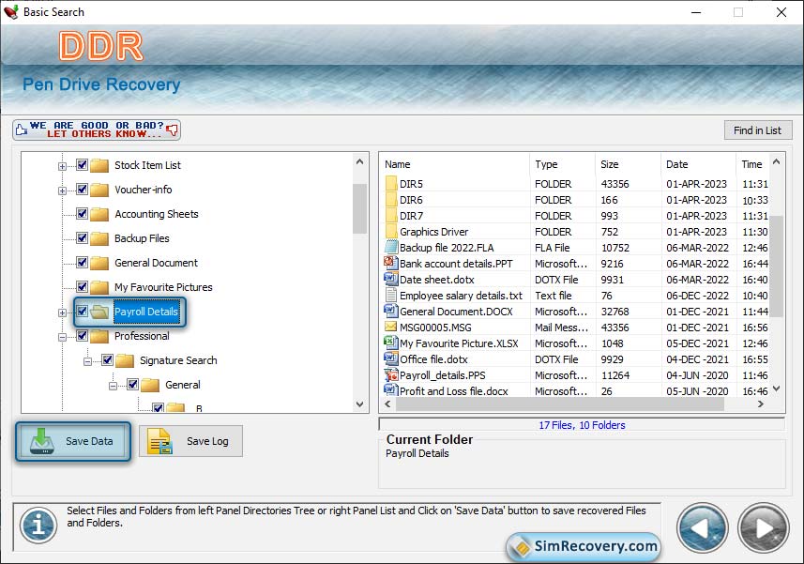Toggle the My Favourite Pictures checkbox
Screen dimensions: 804x564
point(82,286)
